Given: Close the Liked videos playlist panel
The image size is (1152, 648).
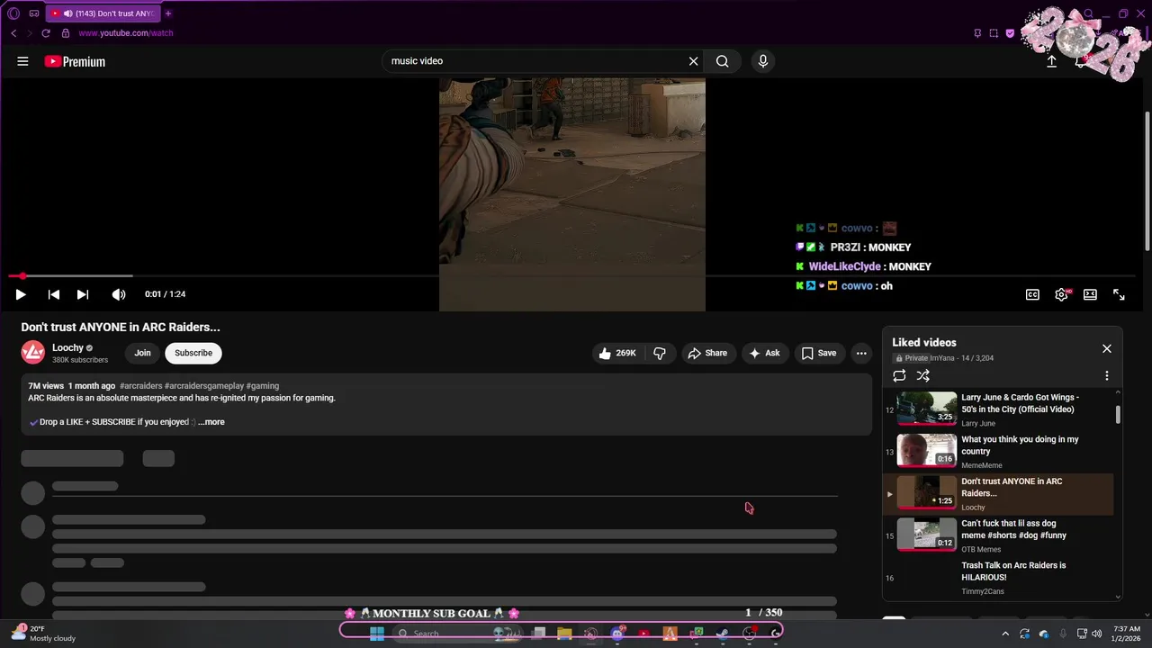Looking at the screenshot, I should coord(1107,348).
